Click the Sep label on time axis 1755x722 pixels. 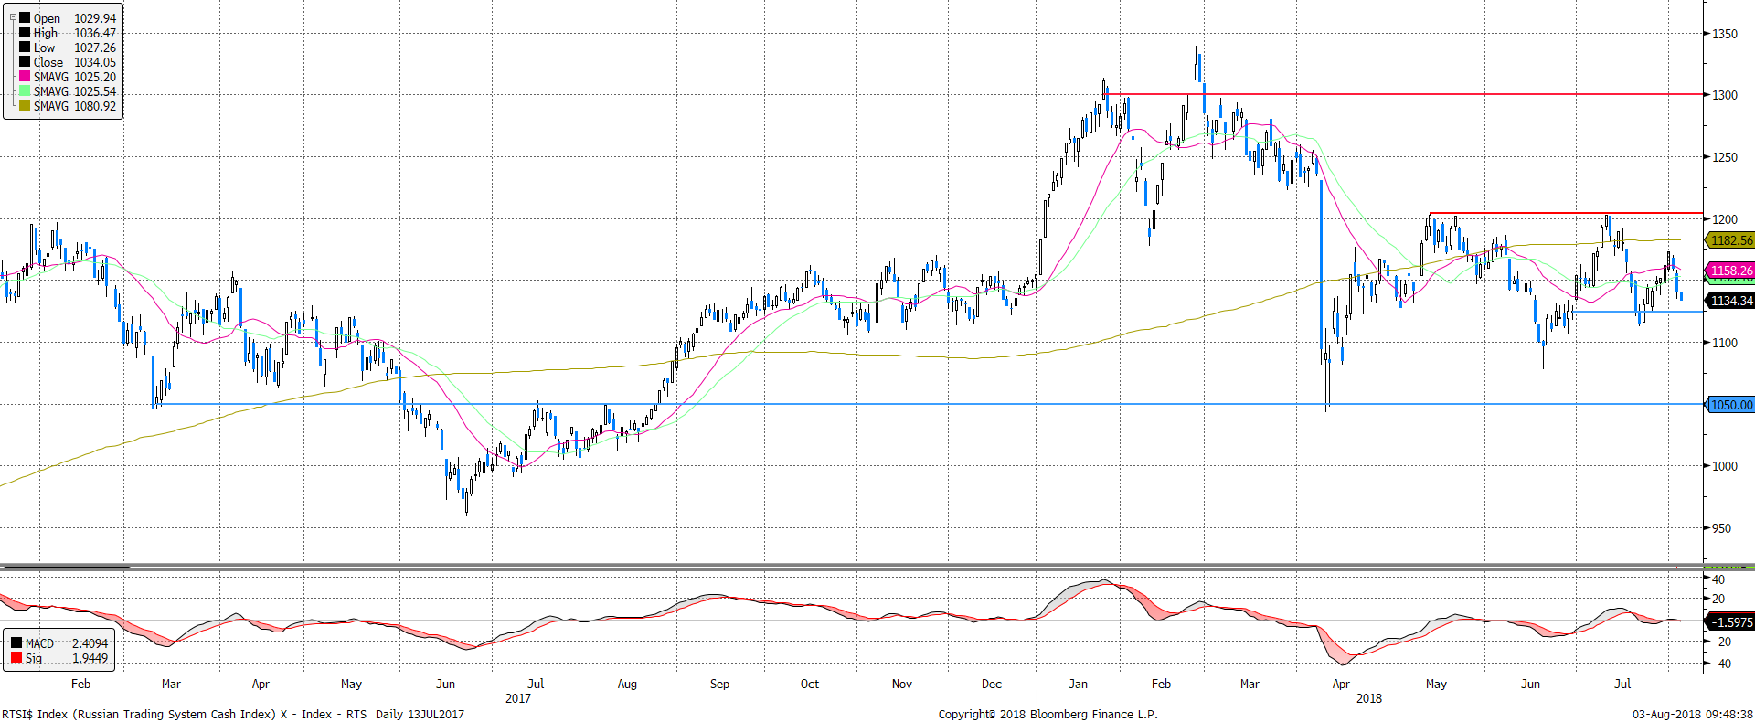point(719,684)
